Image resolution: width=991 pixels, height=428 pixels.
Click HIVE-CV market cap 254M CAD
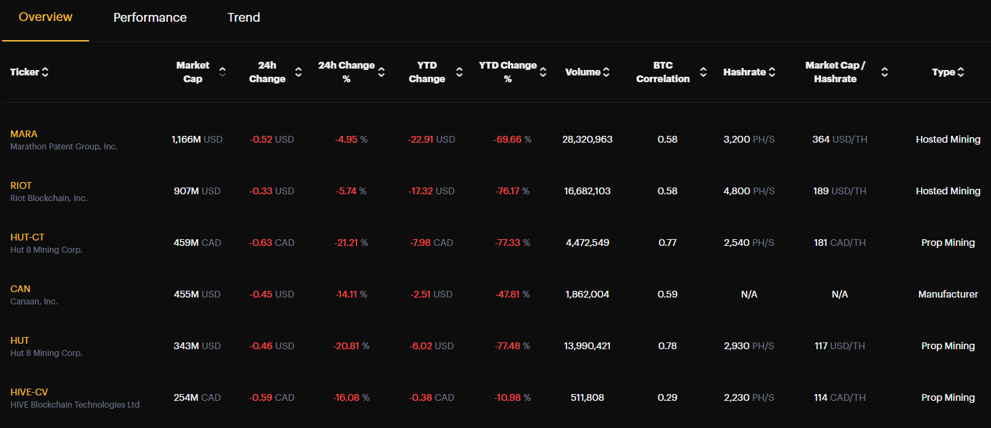click(x=197, y=397)
